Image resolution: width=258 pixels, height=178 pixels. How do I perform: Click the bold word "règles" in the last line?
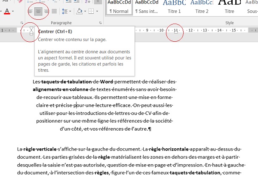(x=101, y=173)
